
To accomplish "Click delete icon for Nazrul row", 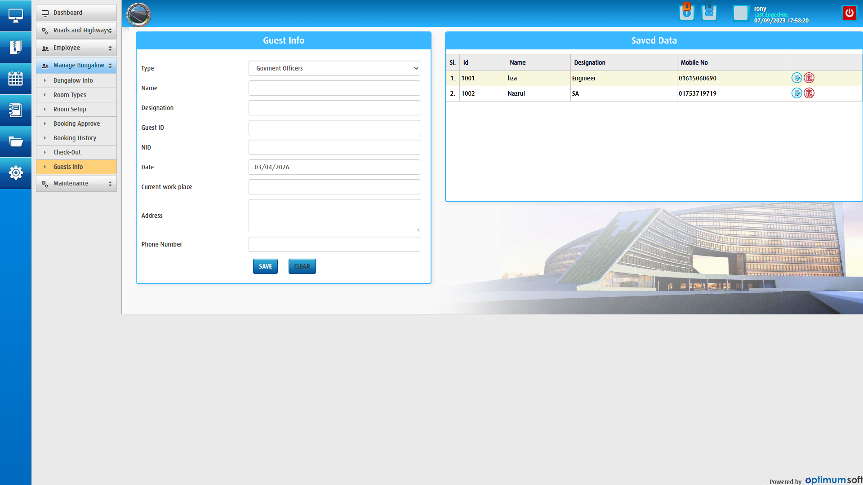I will [x=809, y=93].
